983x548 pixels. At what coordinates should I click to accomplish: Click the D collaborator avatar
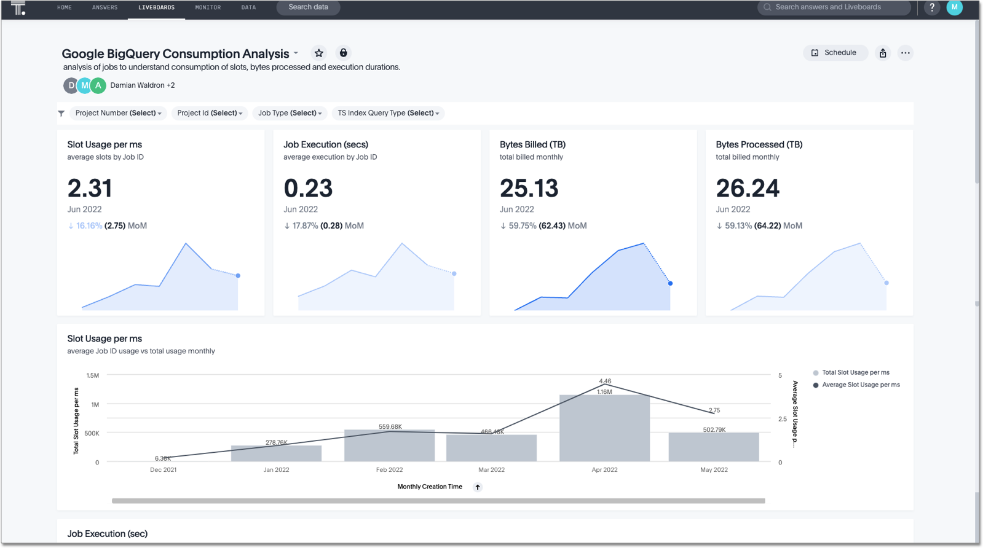71,85
